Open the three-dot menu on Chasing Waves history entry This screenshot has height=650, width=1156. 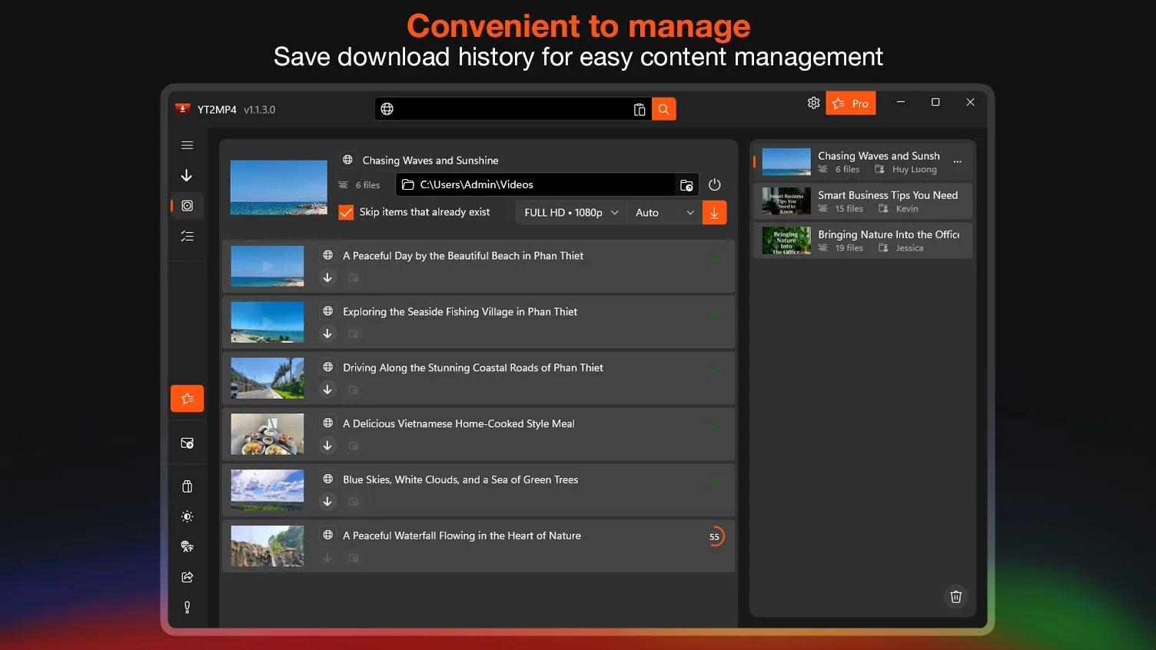[x=958, y=162]
